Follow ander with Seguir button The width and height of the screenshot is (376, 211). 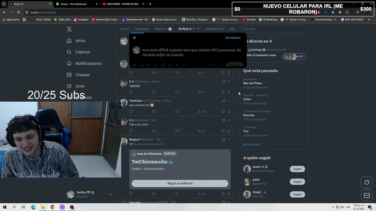(x=297, y=169)
